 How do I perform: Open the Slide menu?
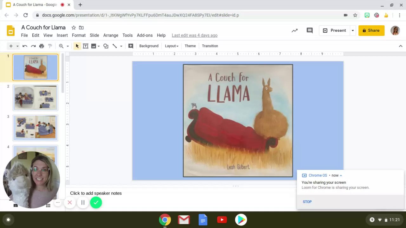pos(94,35)
